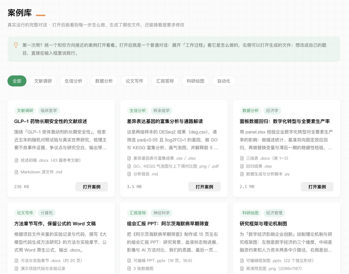Switch to the 生信分析 filter tab
This screenshot has width=349, height=274.
click(x=74, y=81)
